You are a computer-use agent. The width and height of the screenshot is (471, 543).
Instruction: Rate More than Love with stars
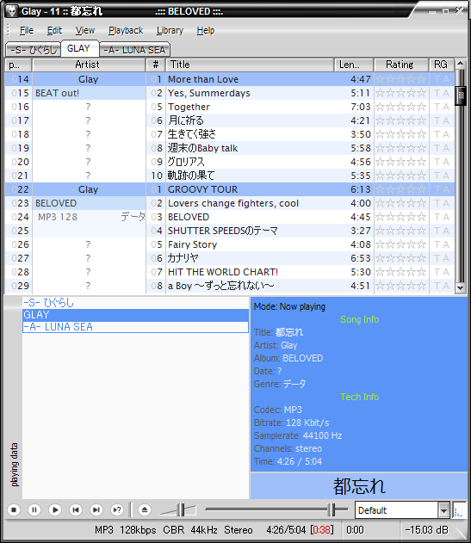point(401,79)
